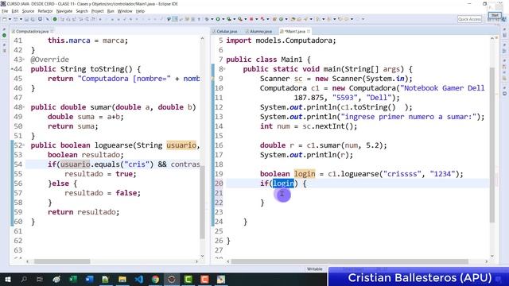Click the Writable status bar entry
Image resolution: width=509 pixels, height=286 pixels.
coord(315,269)
